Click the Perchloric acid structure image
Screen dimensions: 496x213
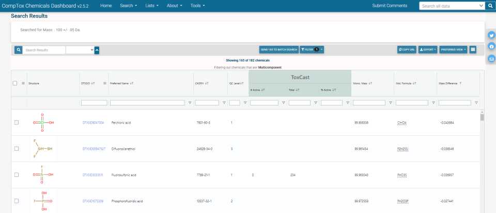click(x=43, y=122)
